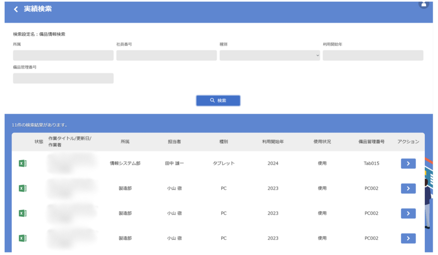The width and height of the screenshot is (438, 255).
Task: Click the back arrow beside 実績検索
Action: click(x=16, y=9)
